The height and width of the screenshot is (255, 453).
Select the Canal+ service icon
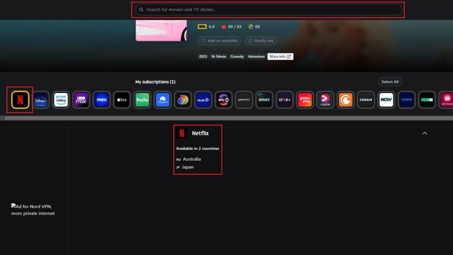(x=366, y=100)
